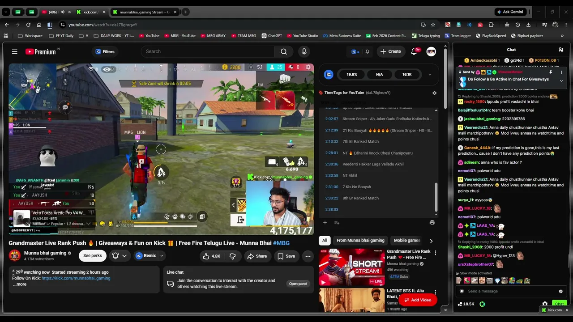This screenshot has height=322, width=573.
Task: Expand the vidIQ stats panel chevron
Action: click(430, 75)
